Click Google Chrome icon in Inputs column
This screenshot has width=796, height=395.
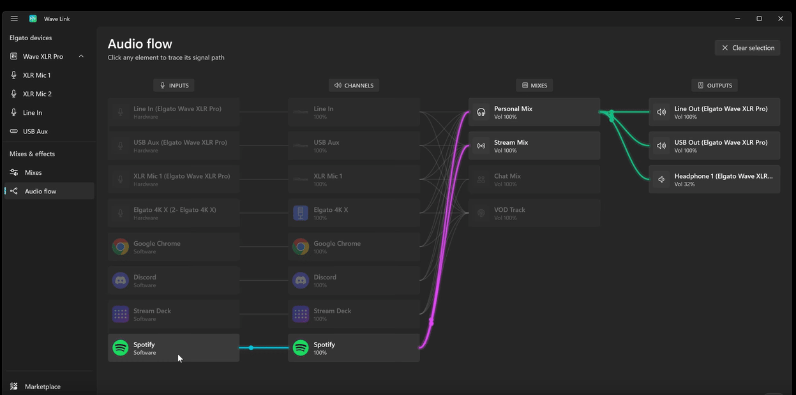click(120, 246)
